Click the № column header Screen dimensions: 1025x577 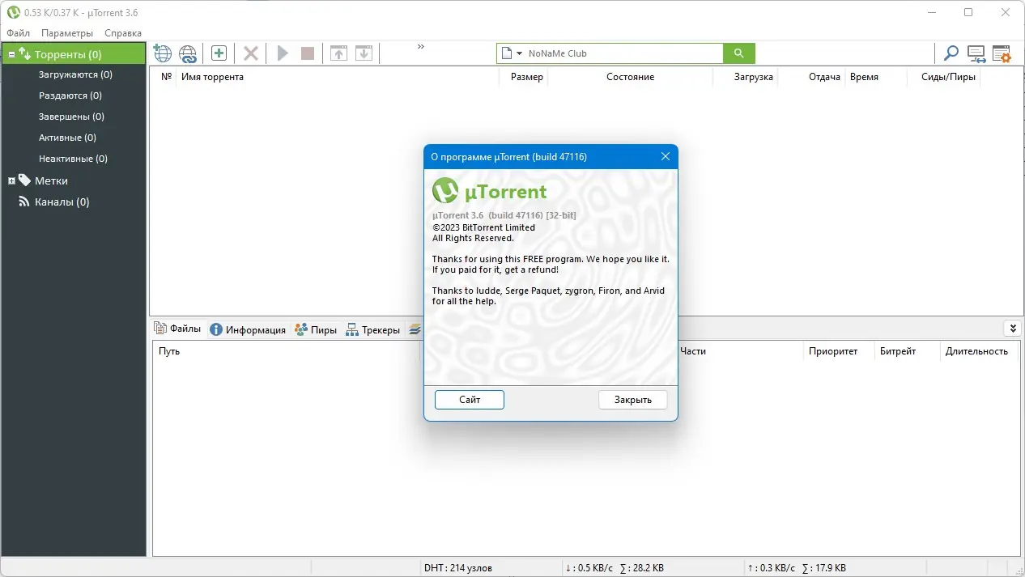tap(166, 77)
